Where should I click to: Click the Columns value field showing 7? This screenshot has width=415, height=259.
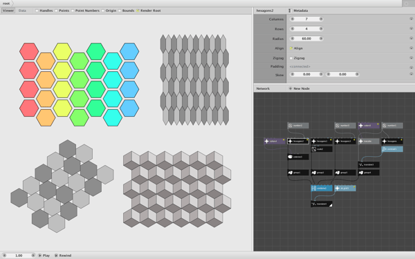pyautogui.click(x=306, y=19)
